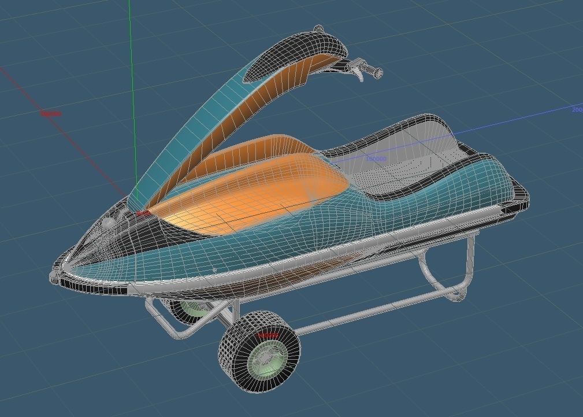Select the front trailer wheel with the green hub
The width and height of the screenshot is (583, 417).
(259, 352)
